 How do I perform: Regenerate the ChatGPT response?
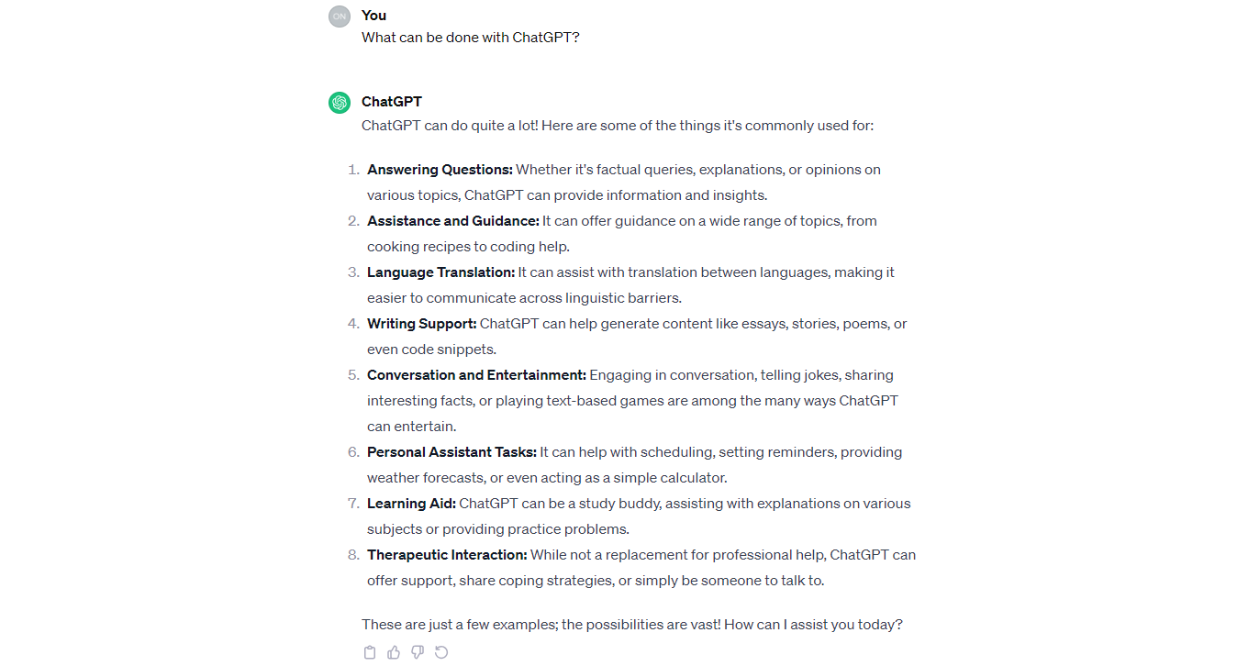[x=441, y=652]
